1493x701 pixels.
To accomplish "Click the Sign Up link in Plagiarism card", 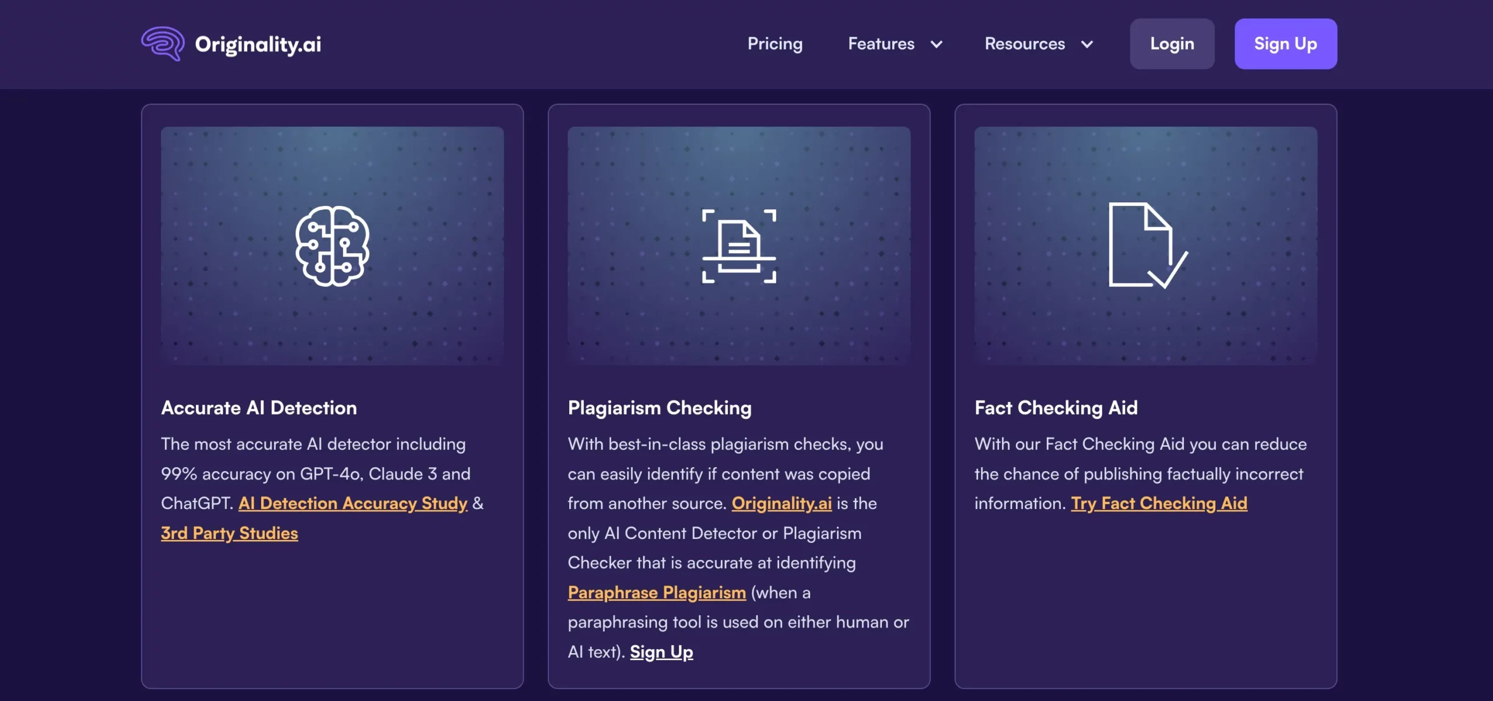I will (661, 652).
